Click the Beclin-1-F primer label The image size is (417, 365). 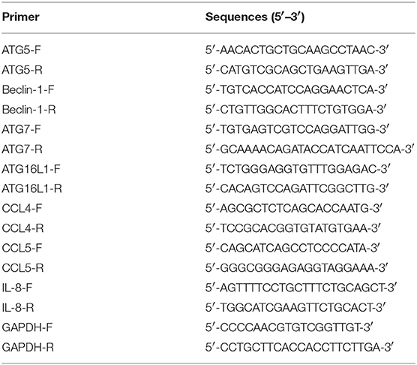(x=28, y=89)
